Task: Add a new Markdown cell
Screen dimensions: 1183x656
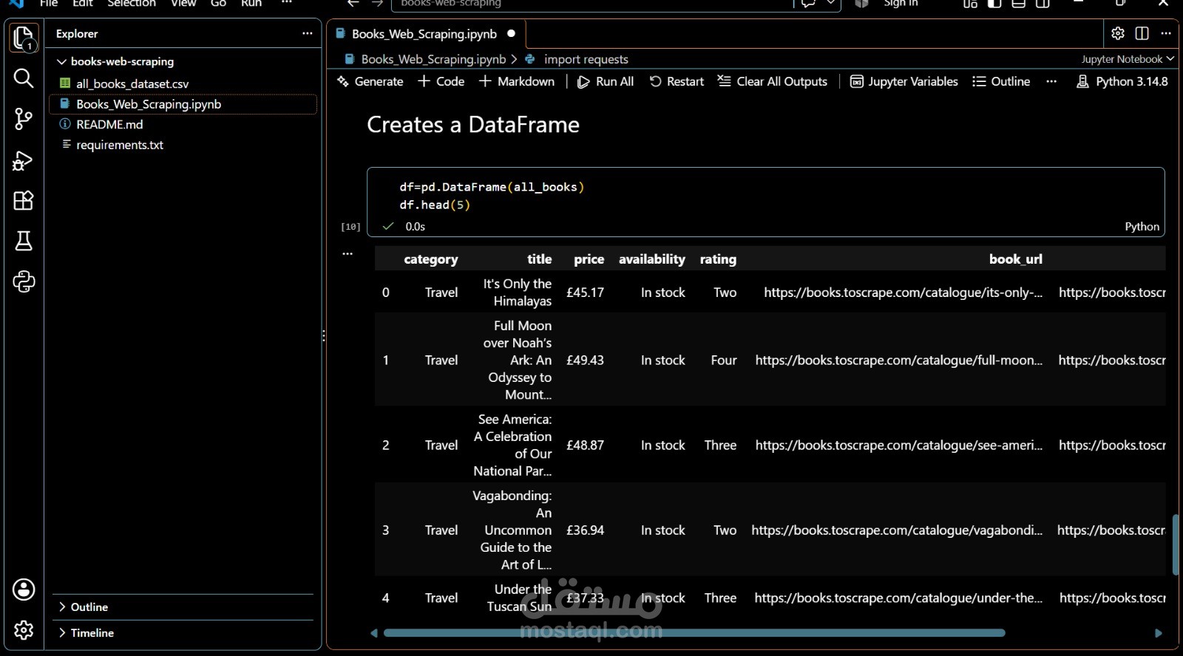Action: [517, 81]
